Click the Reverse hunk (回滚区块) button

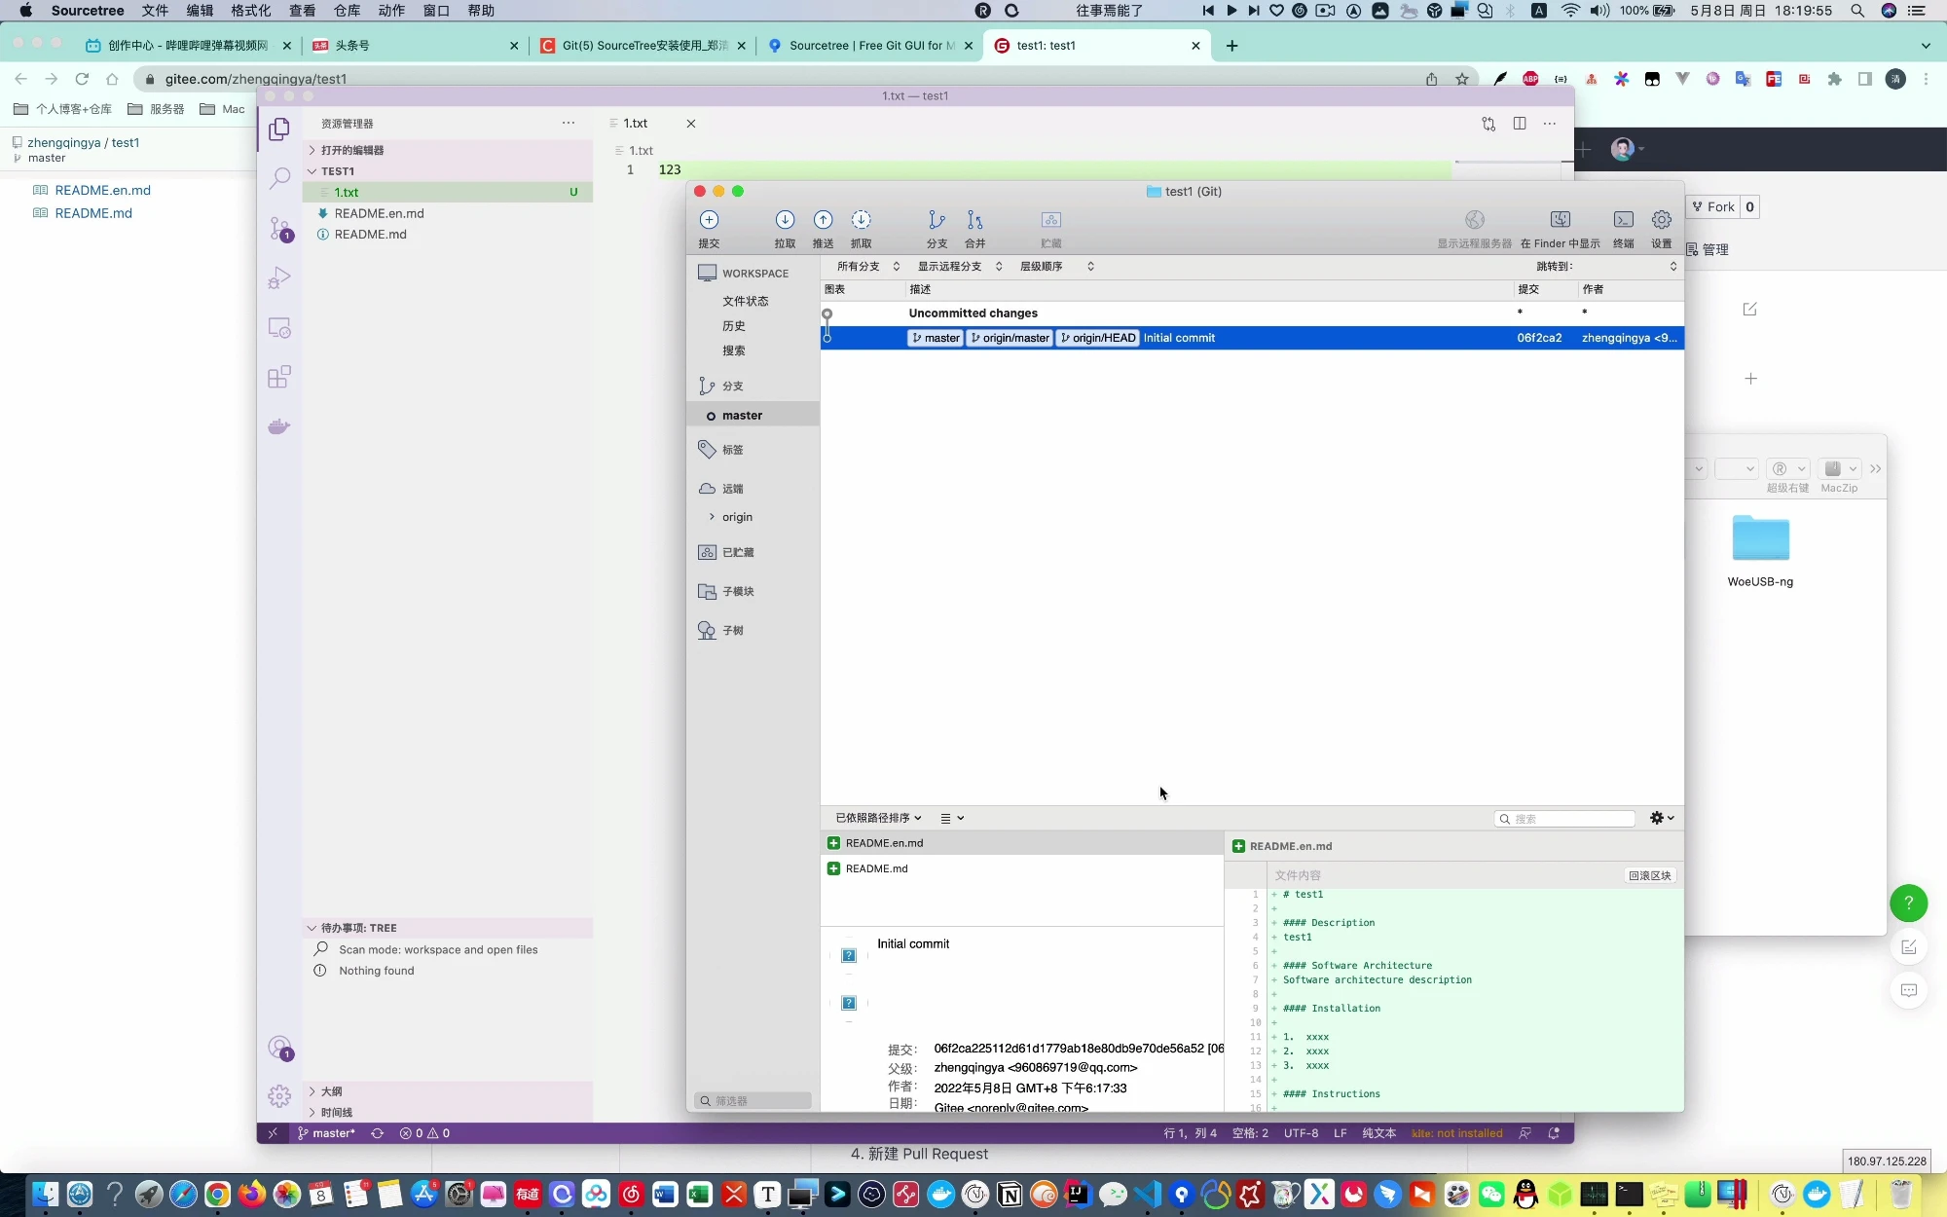click(1650, 875)
